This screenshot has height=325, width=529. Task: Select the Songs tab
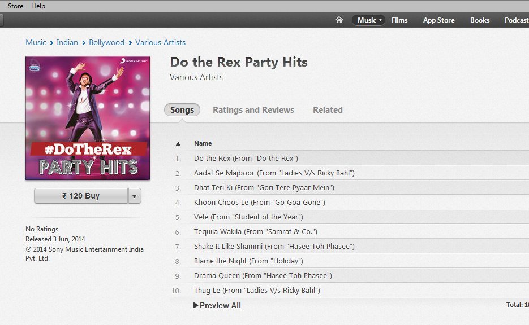coord(182,110)
